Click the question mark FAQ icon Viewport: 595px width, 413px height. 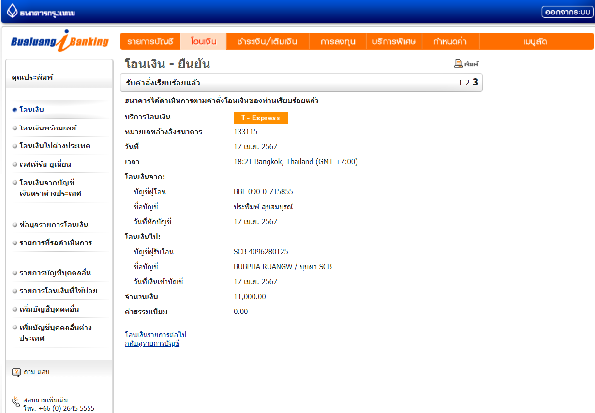tap(16, 372)
